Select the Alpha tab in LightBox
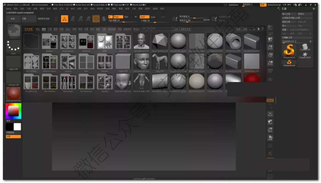Screen dimensions: 321x183 pyautogui.click(x=68, y=29)
